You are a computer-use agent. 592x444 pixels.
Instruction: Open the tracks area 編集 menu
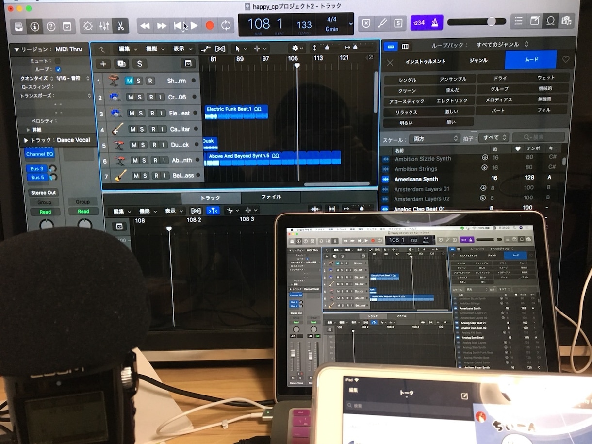coord(128,49)
